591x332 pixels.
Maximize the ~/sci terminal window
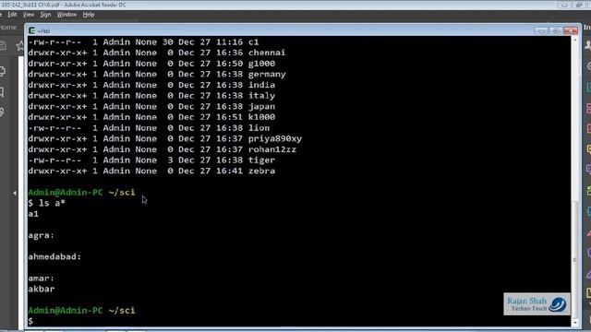pos(556,30)
